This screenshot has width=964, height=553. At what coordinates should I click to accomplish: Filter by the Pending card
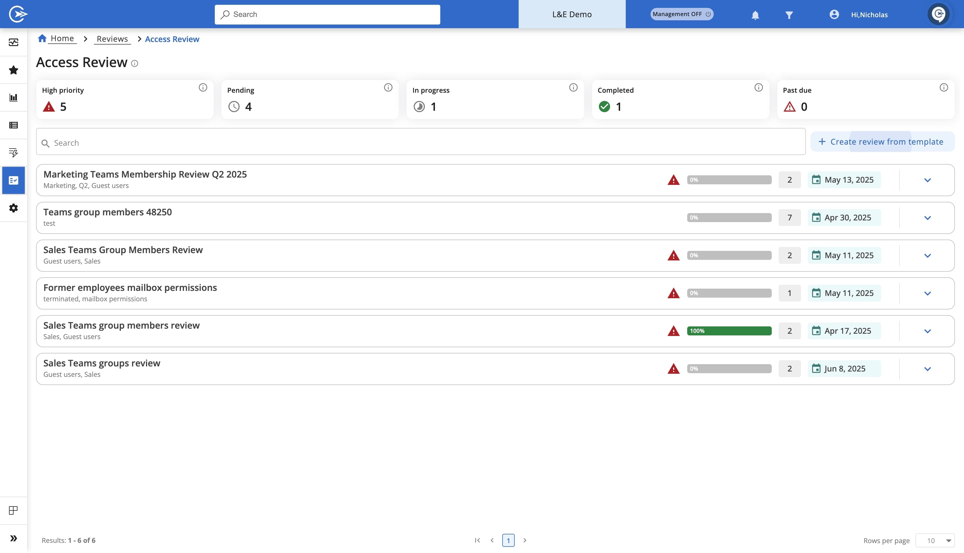pos(310,99)
